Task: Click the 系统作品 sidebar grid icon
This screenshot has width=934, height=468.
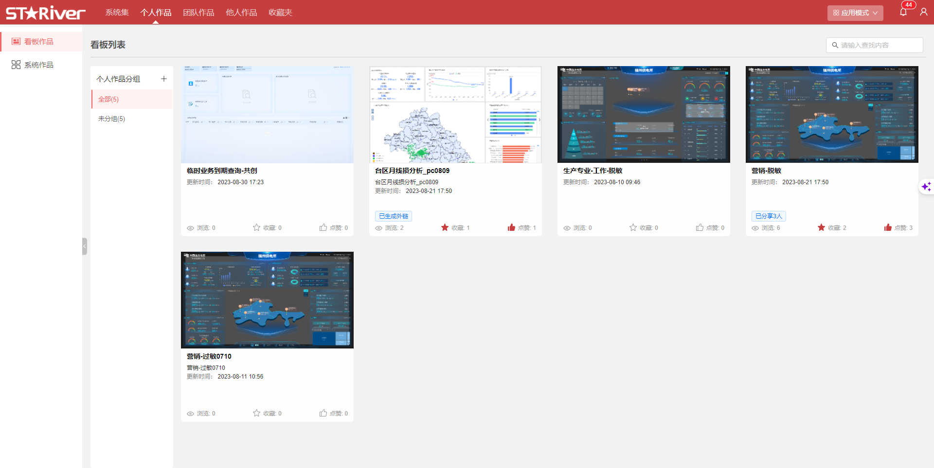Action: [x=16, y=65]
